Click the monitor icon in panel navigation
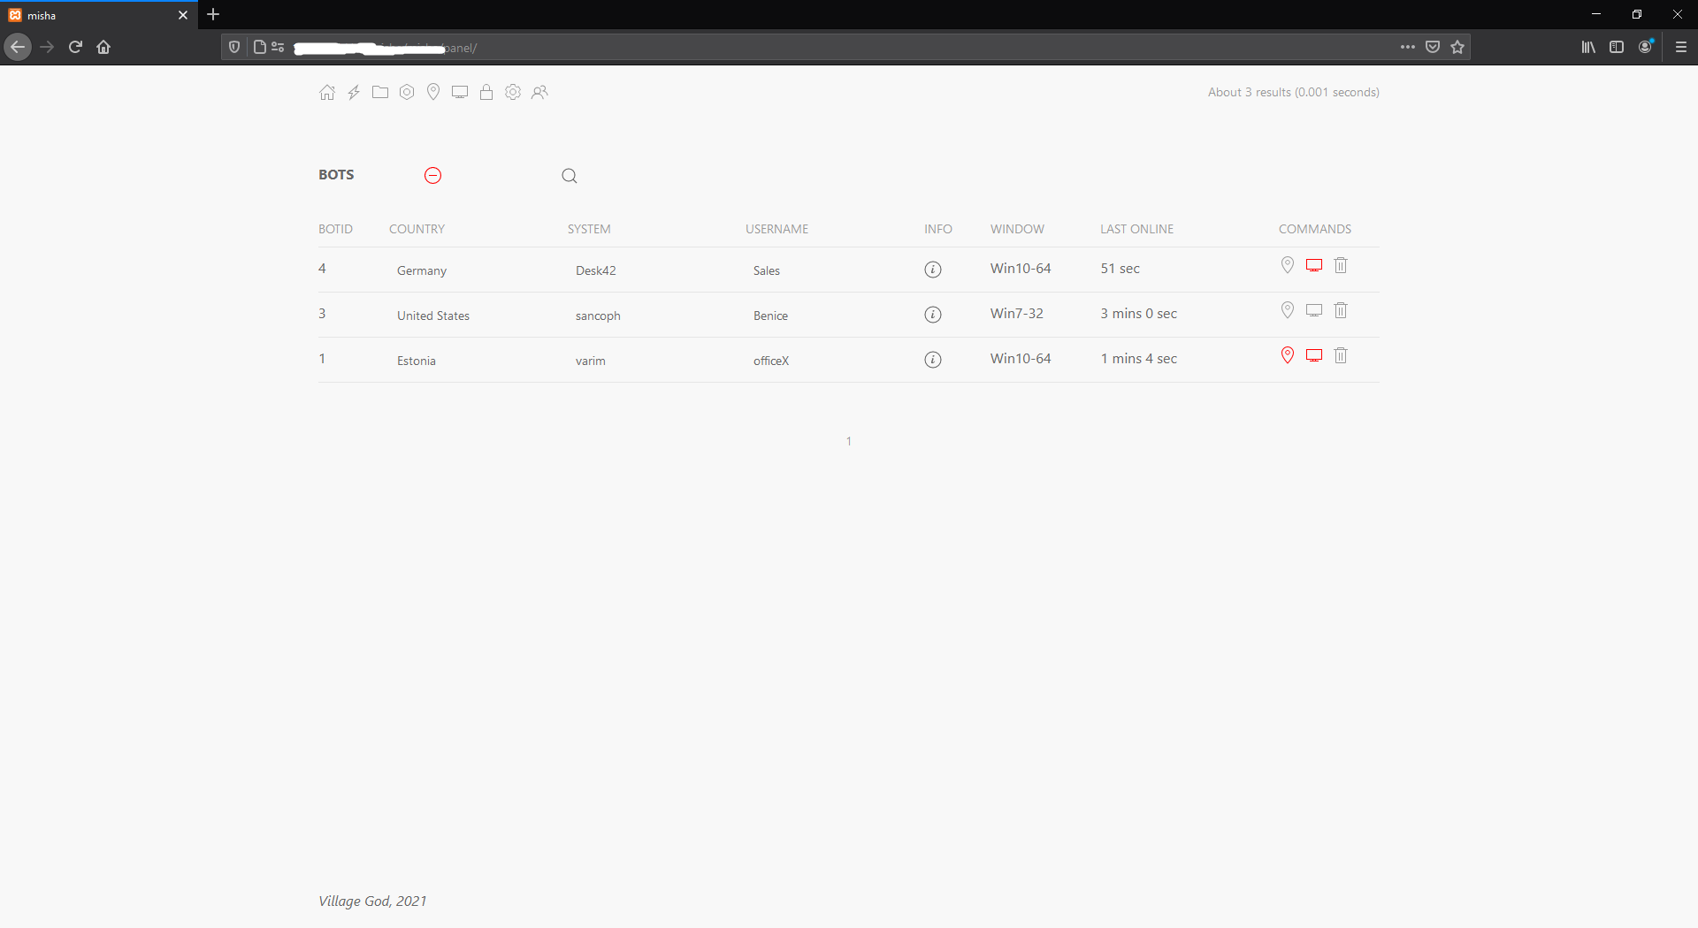This screenshot has height=928, width=1698. [x=460, y=92]
